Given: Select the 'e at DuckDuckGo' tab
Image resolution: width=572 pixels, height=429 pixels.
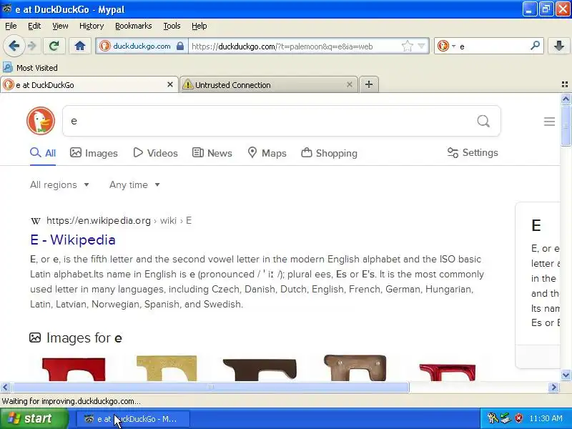Looking at the screenshot, I should pos(89,84).
